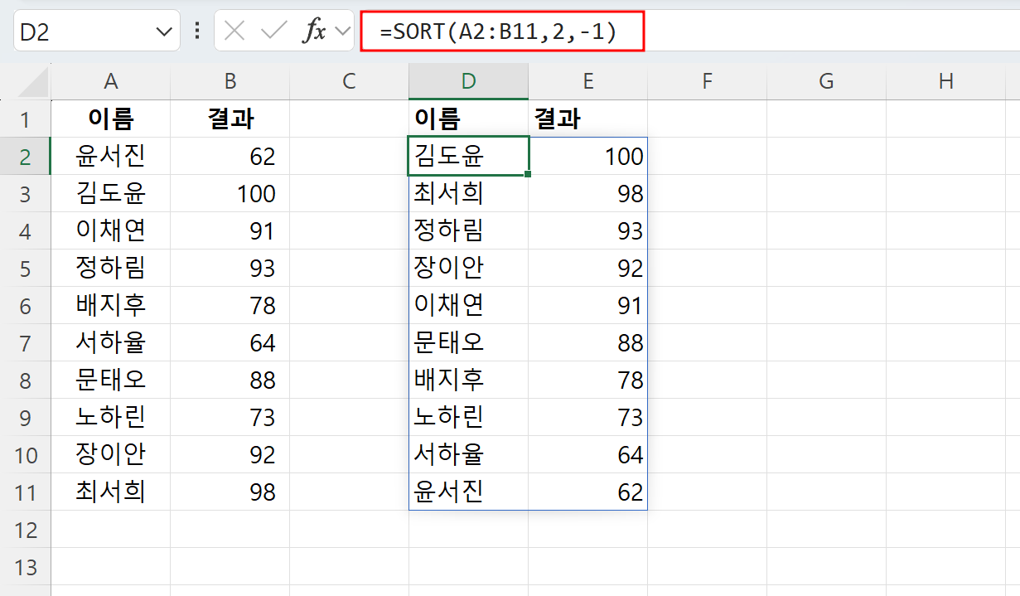Select cell D2 containing 김도윤

pos(468,156)
